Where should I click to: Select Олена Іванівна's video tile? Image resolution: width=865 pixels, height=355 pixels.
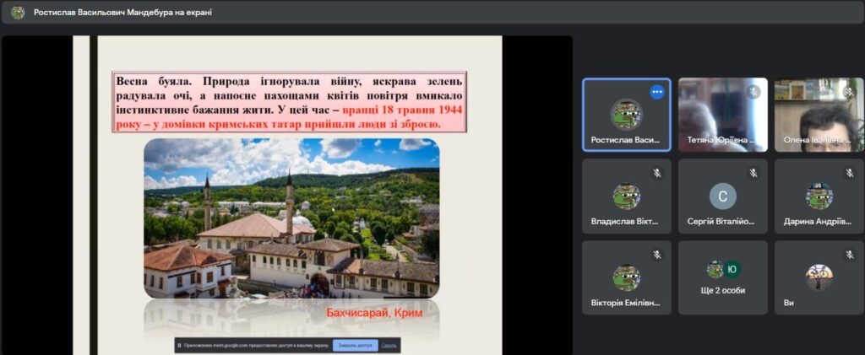819,114
